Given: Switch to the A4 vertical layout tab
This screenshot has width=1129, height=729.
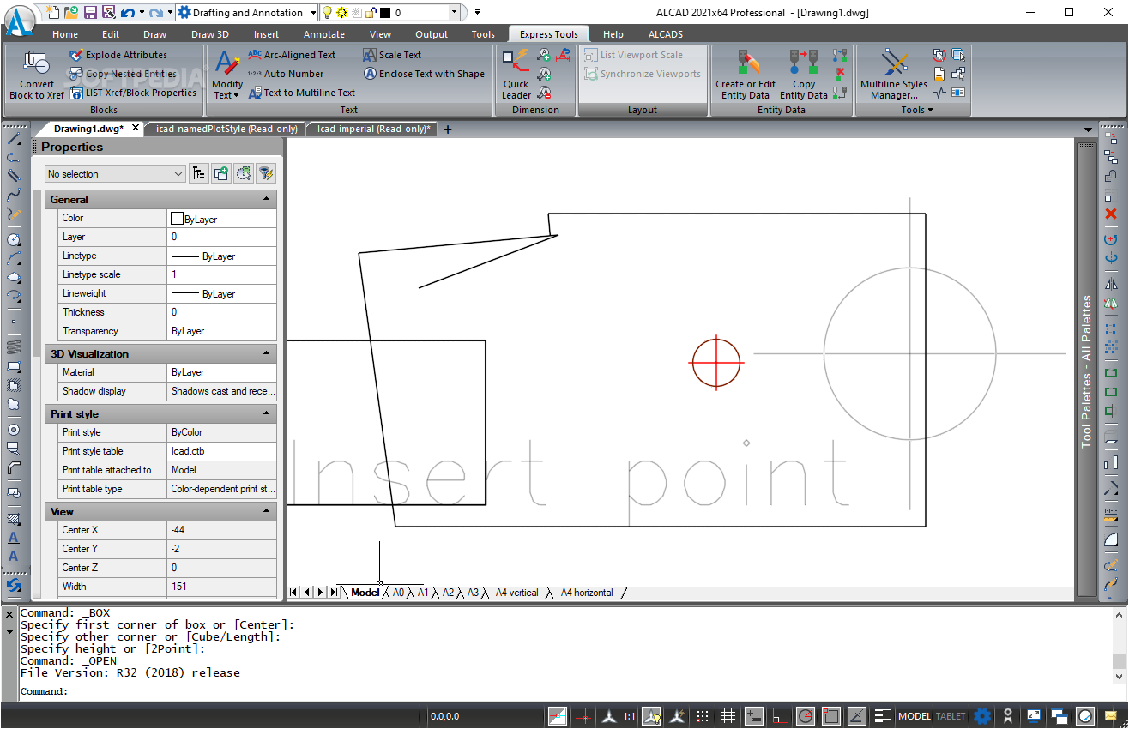Looking at the screenshot, I should (x=517, y=593).
